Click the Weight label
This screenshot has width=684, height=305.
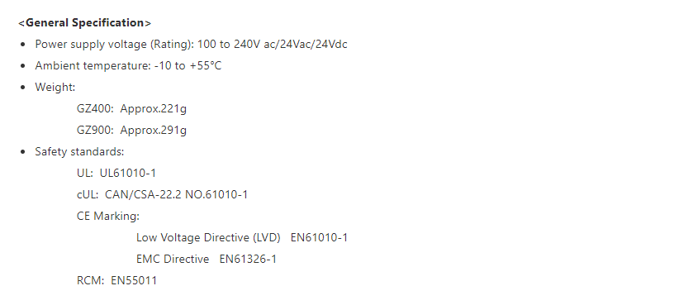55,87
